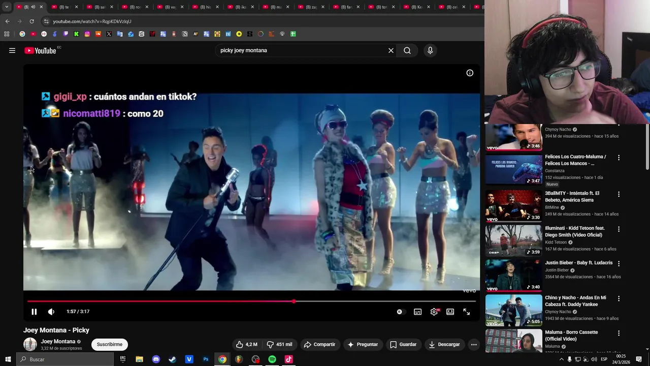Screen dimensions: 650x366
Task: Open the player settings gear
Action: pyautogui.click(x=434, y=312)
